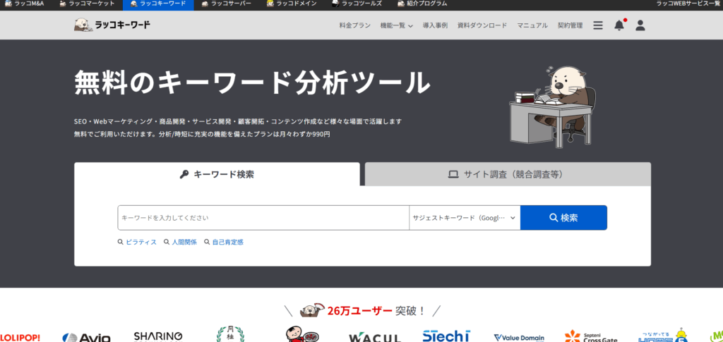Screen dimensions: 723x342
Task: Click the otter icon beside 26万ユーザー
Action: click(x=312, y=310)
